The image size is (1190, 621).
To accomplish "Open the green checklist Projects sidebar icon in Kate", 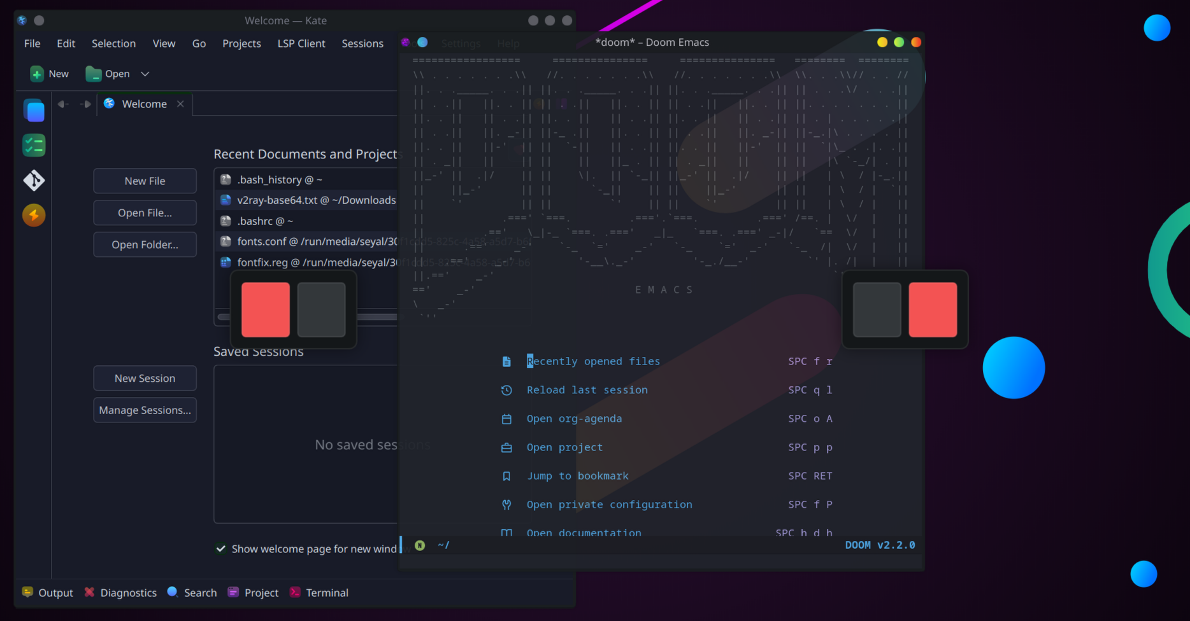I will [34, 146].
